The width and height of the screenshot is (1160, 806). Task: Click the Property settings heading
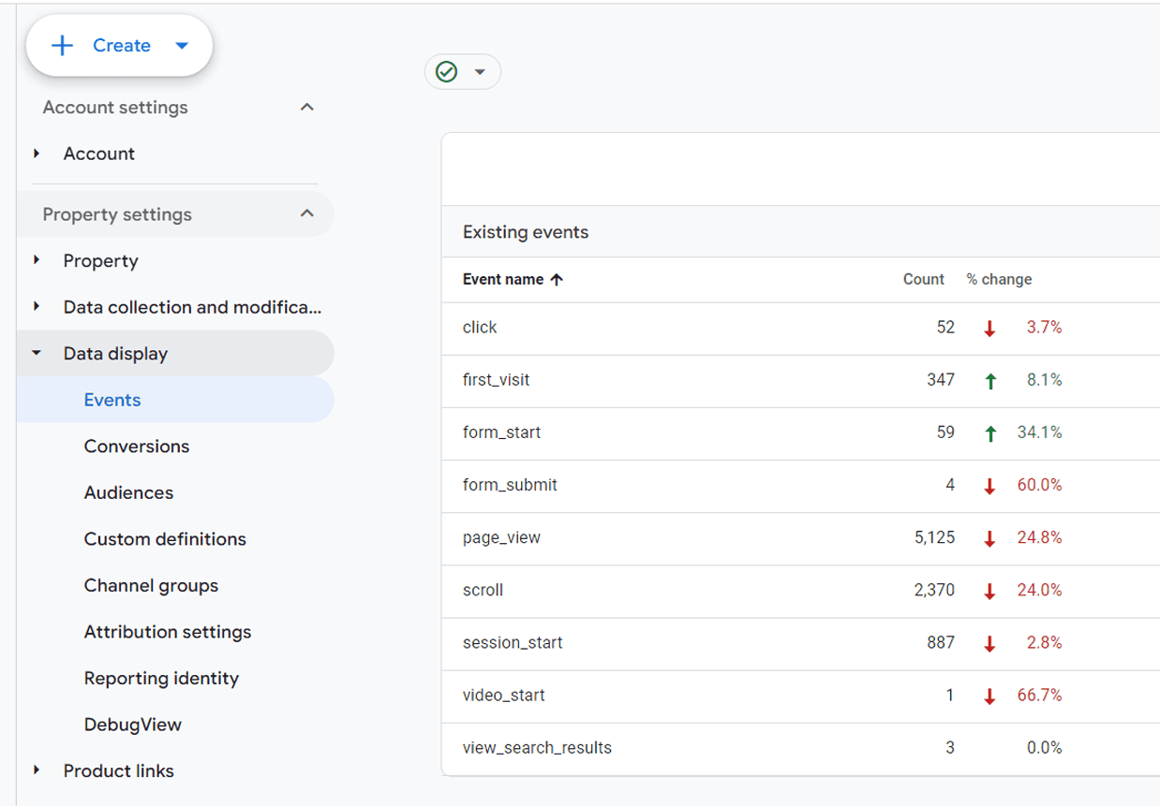click(117, 214)
